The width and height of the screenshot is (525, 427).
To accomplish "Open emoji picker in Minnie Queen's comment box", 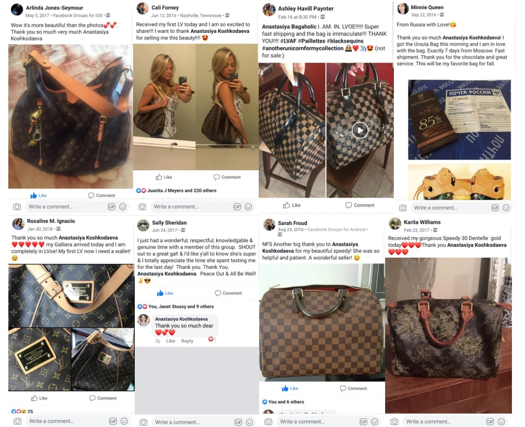I will (x=506, y=208).
